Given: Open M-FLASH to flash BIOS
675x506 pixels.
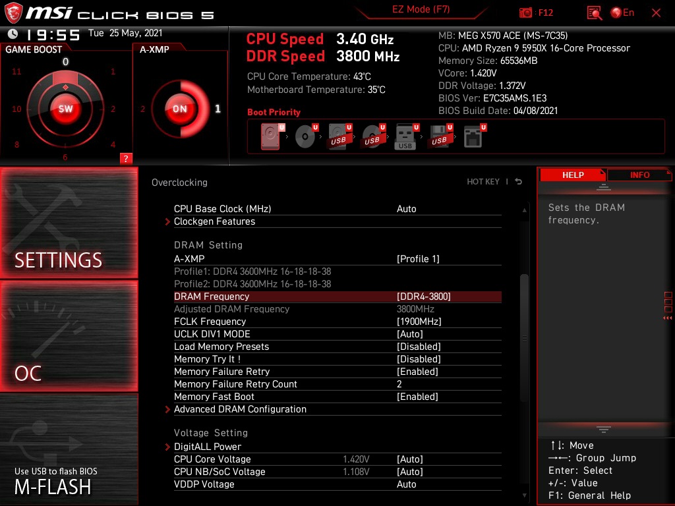Looking at the screenshot, I should [x=69, y=449].
